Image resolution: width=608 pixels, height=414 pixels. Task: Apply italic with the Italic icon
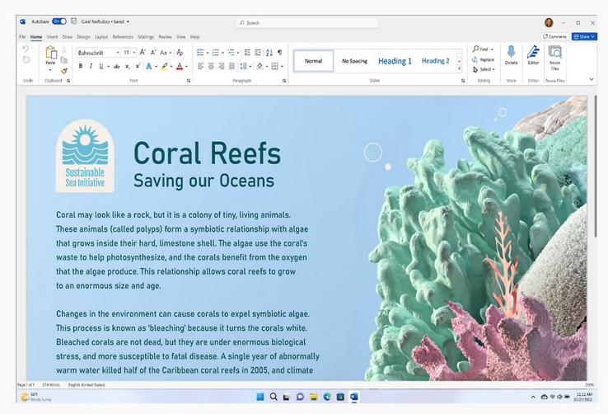click(90, 66)
